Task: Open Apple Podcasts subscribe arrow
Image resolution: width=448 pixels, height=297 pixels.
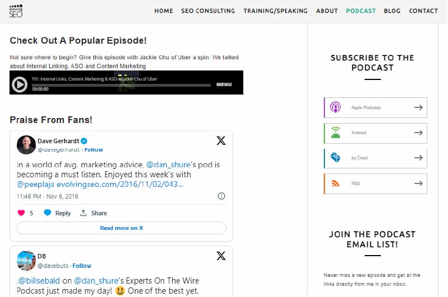Action: pyautogui.click(x=418, y=107)
